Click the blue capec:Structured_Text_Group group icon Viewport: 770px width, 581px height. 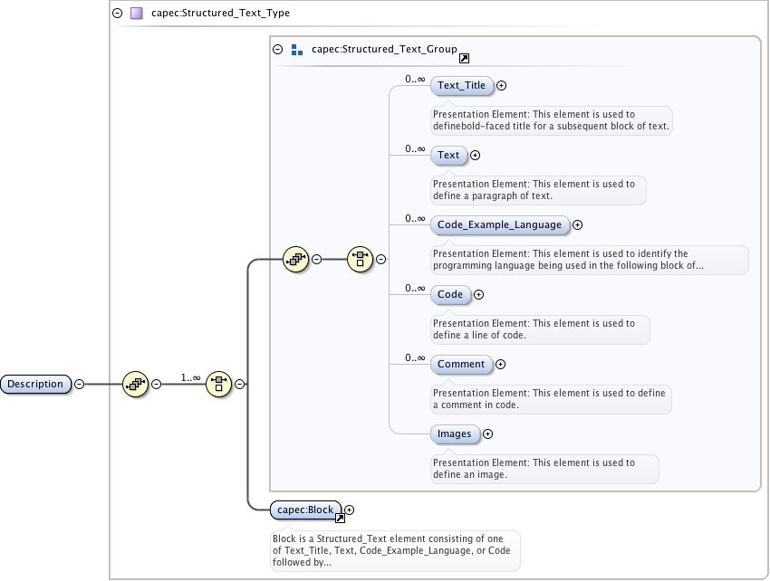click(x=296, y=51)
